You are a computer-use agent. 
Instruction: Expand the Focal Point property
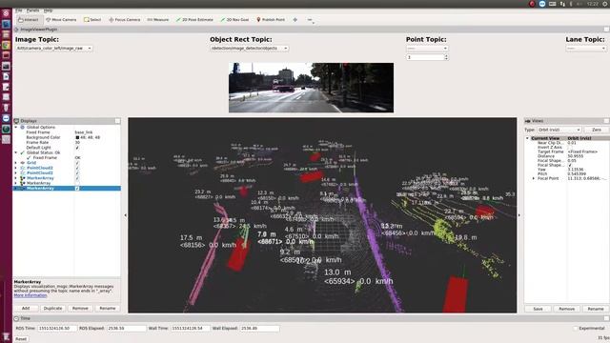[x=534, y=178]
